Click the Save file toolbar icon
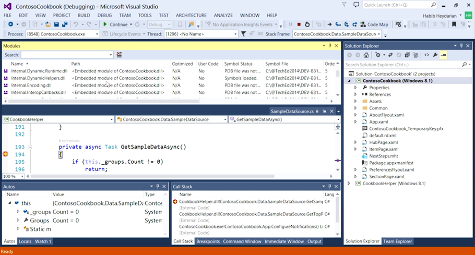 coord(56,25)
